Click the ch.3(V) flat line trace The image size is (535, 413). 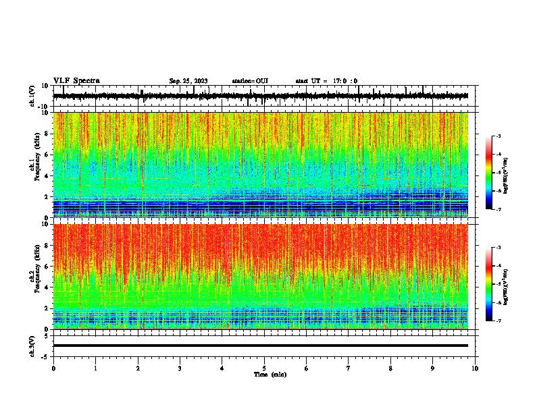(x=261, y=346)
